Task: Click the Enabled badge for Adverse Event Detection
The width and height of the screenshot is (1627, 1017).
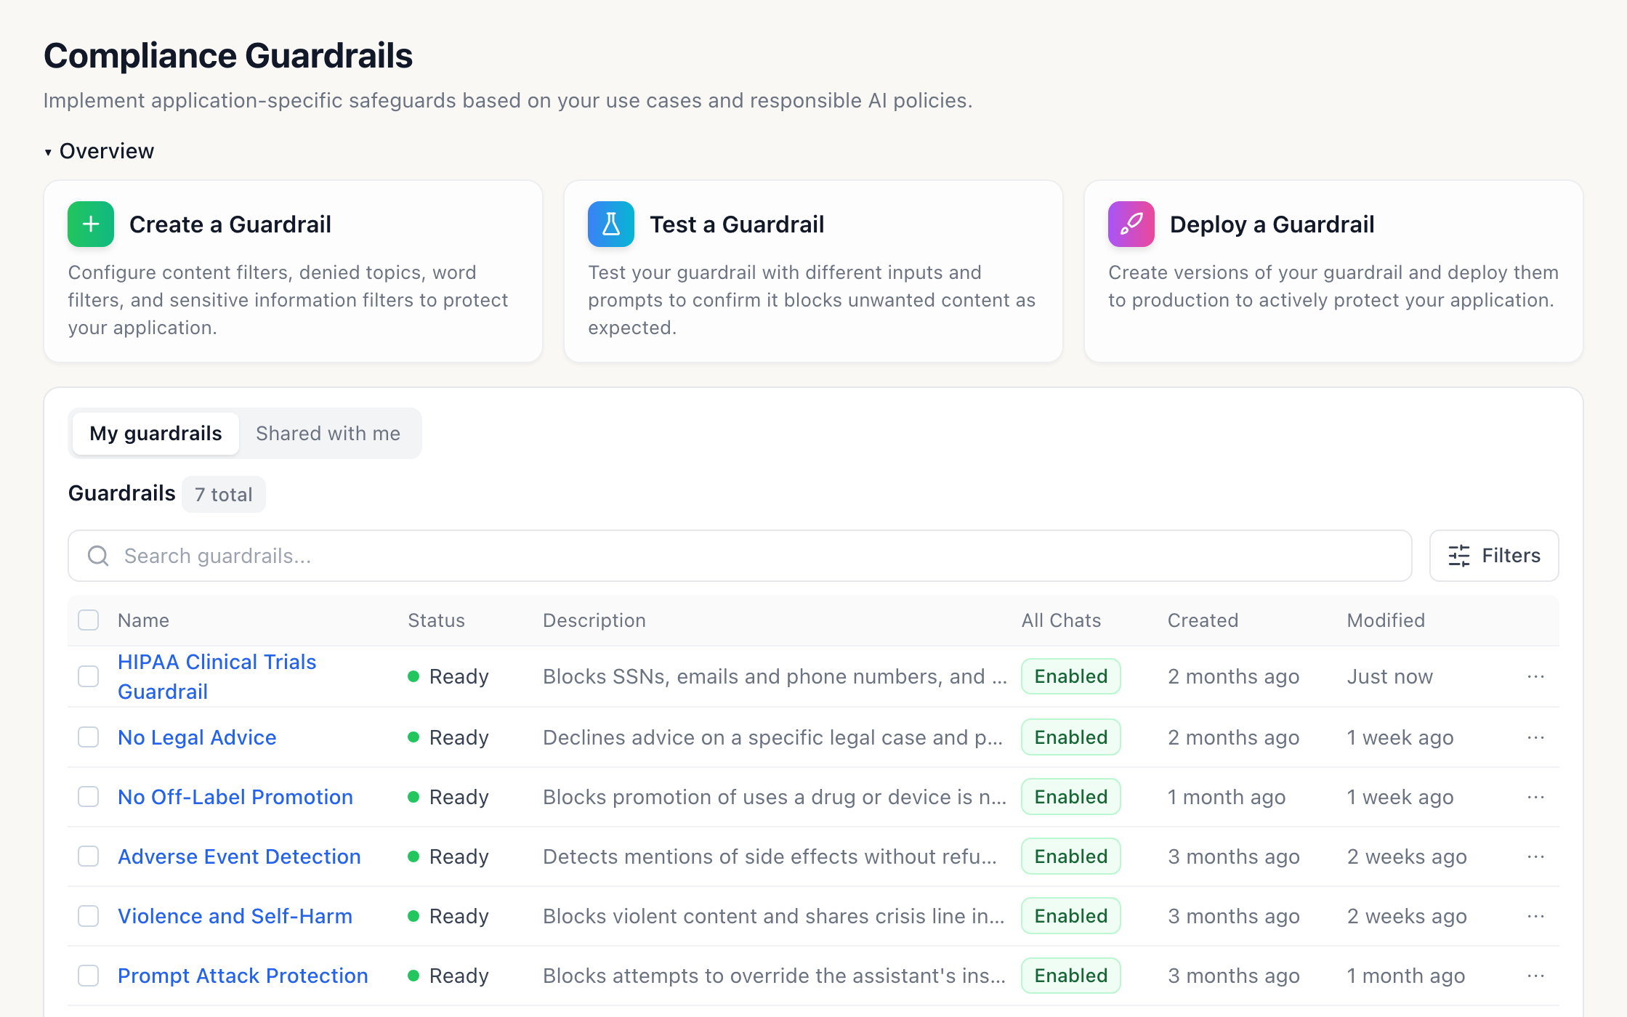Action: (1071, 856)
